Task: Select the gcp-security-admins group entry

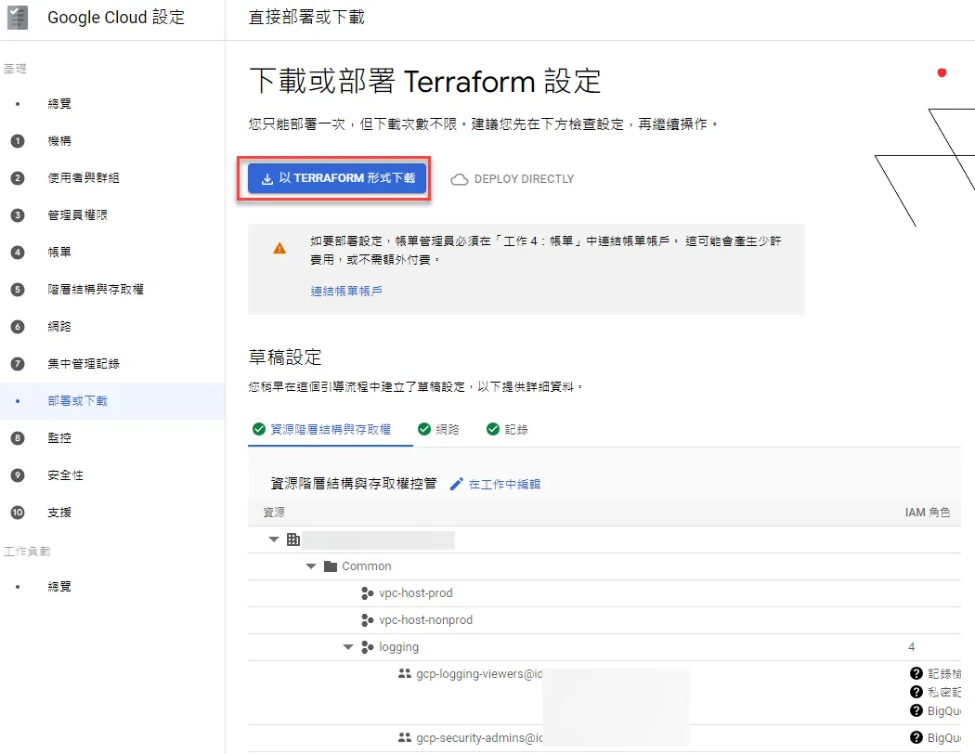Action: point(479,738)
